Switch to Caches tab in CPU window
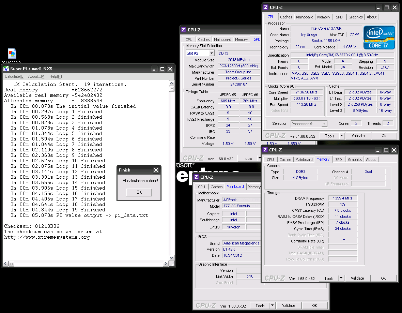Screen dimensions: 402x313 (286, 17)
